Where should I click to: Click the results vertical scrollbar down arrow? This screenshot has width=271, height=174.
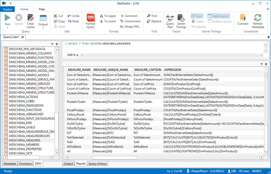[x=266, y=153]
